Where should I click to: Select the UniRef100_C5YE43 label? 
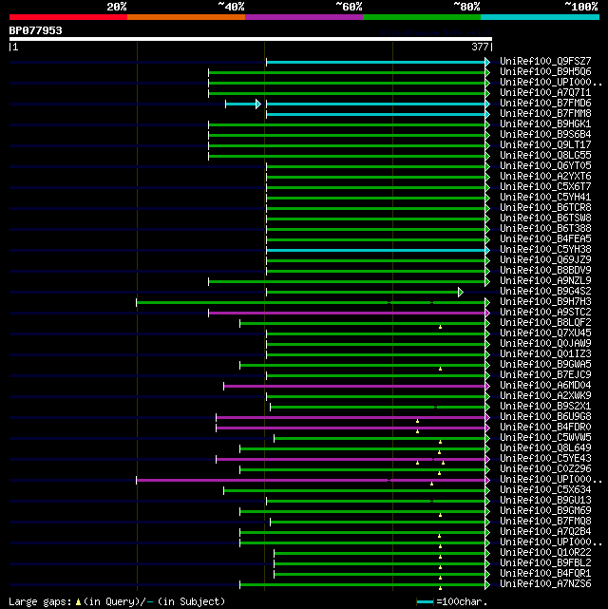pyautogui.click(x=545, y=459)
